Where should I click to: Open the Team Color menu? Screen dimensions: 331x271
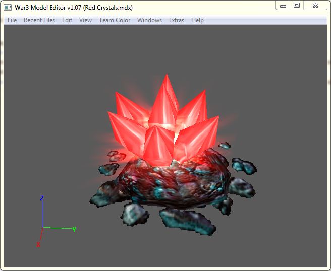click(115, 20)
